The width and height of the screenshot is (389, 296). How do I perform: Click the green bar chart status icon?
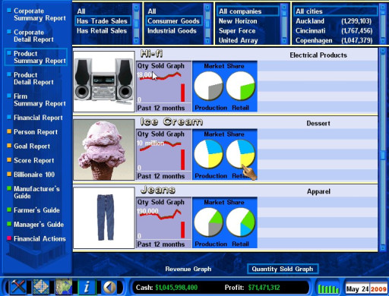pos(328,288)
